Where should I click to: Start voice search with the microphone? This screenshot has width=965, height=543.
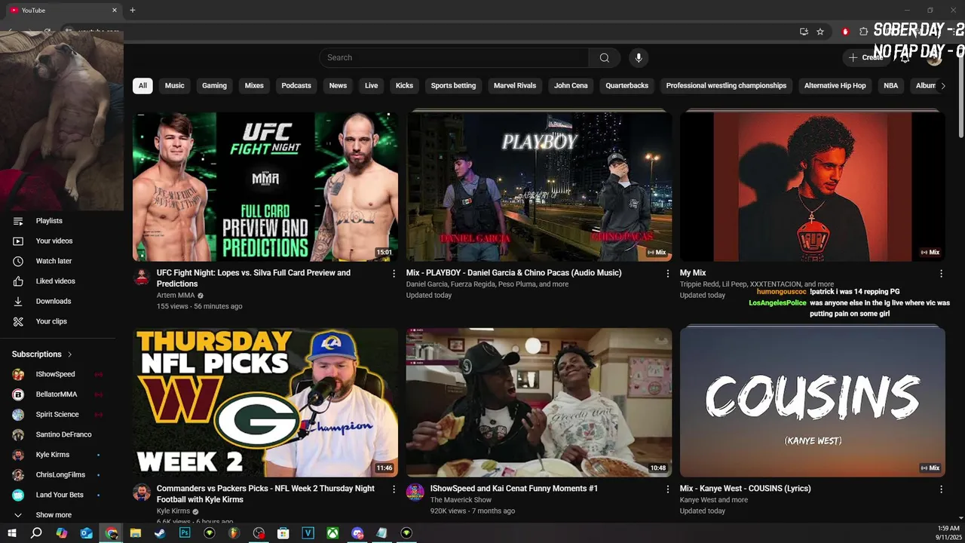pyautogui.click(x=639, y=58)
